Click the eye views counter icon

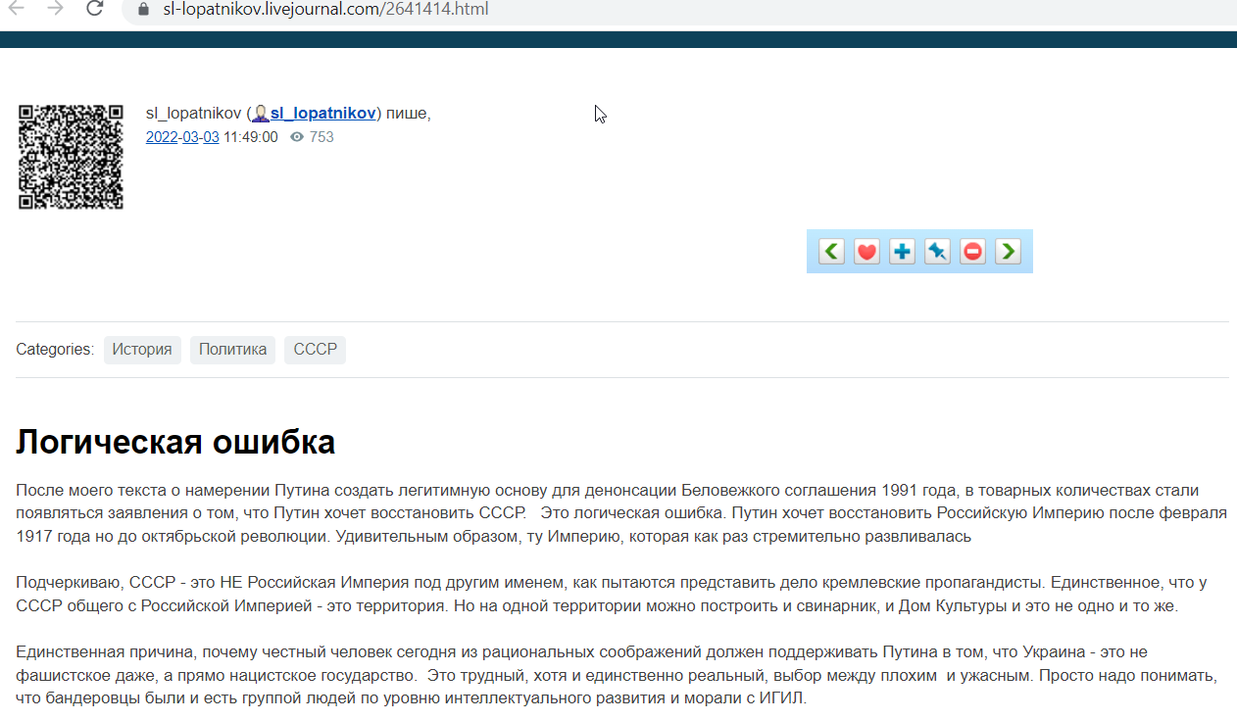[x=297, y=137]
